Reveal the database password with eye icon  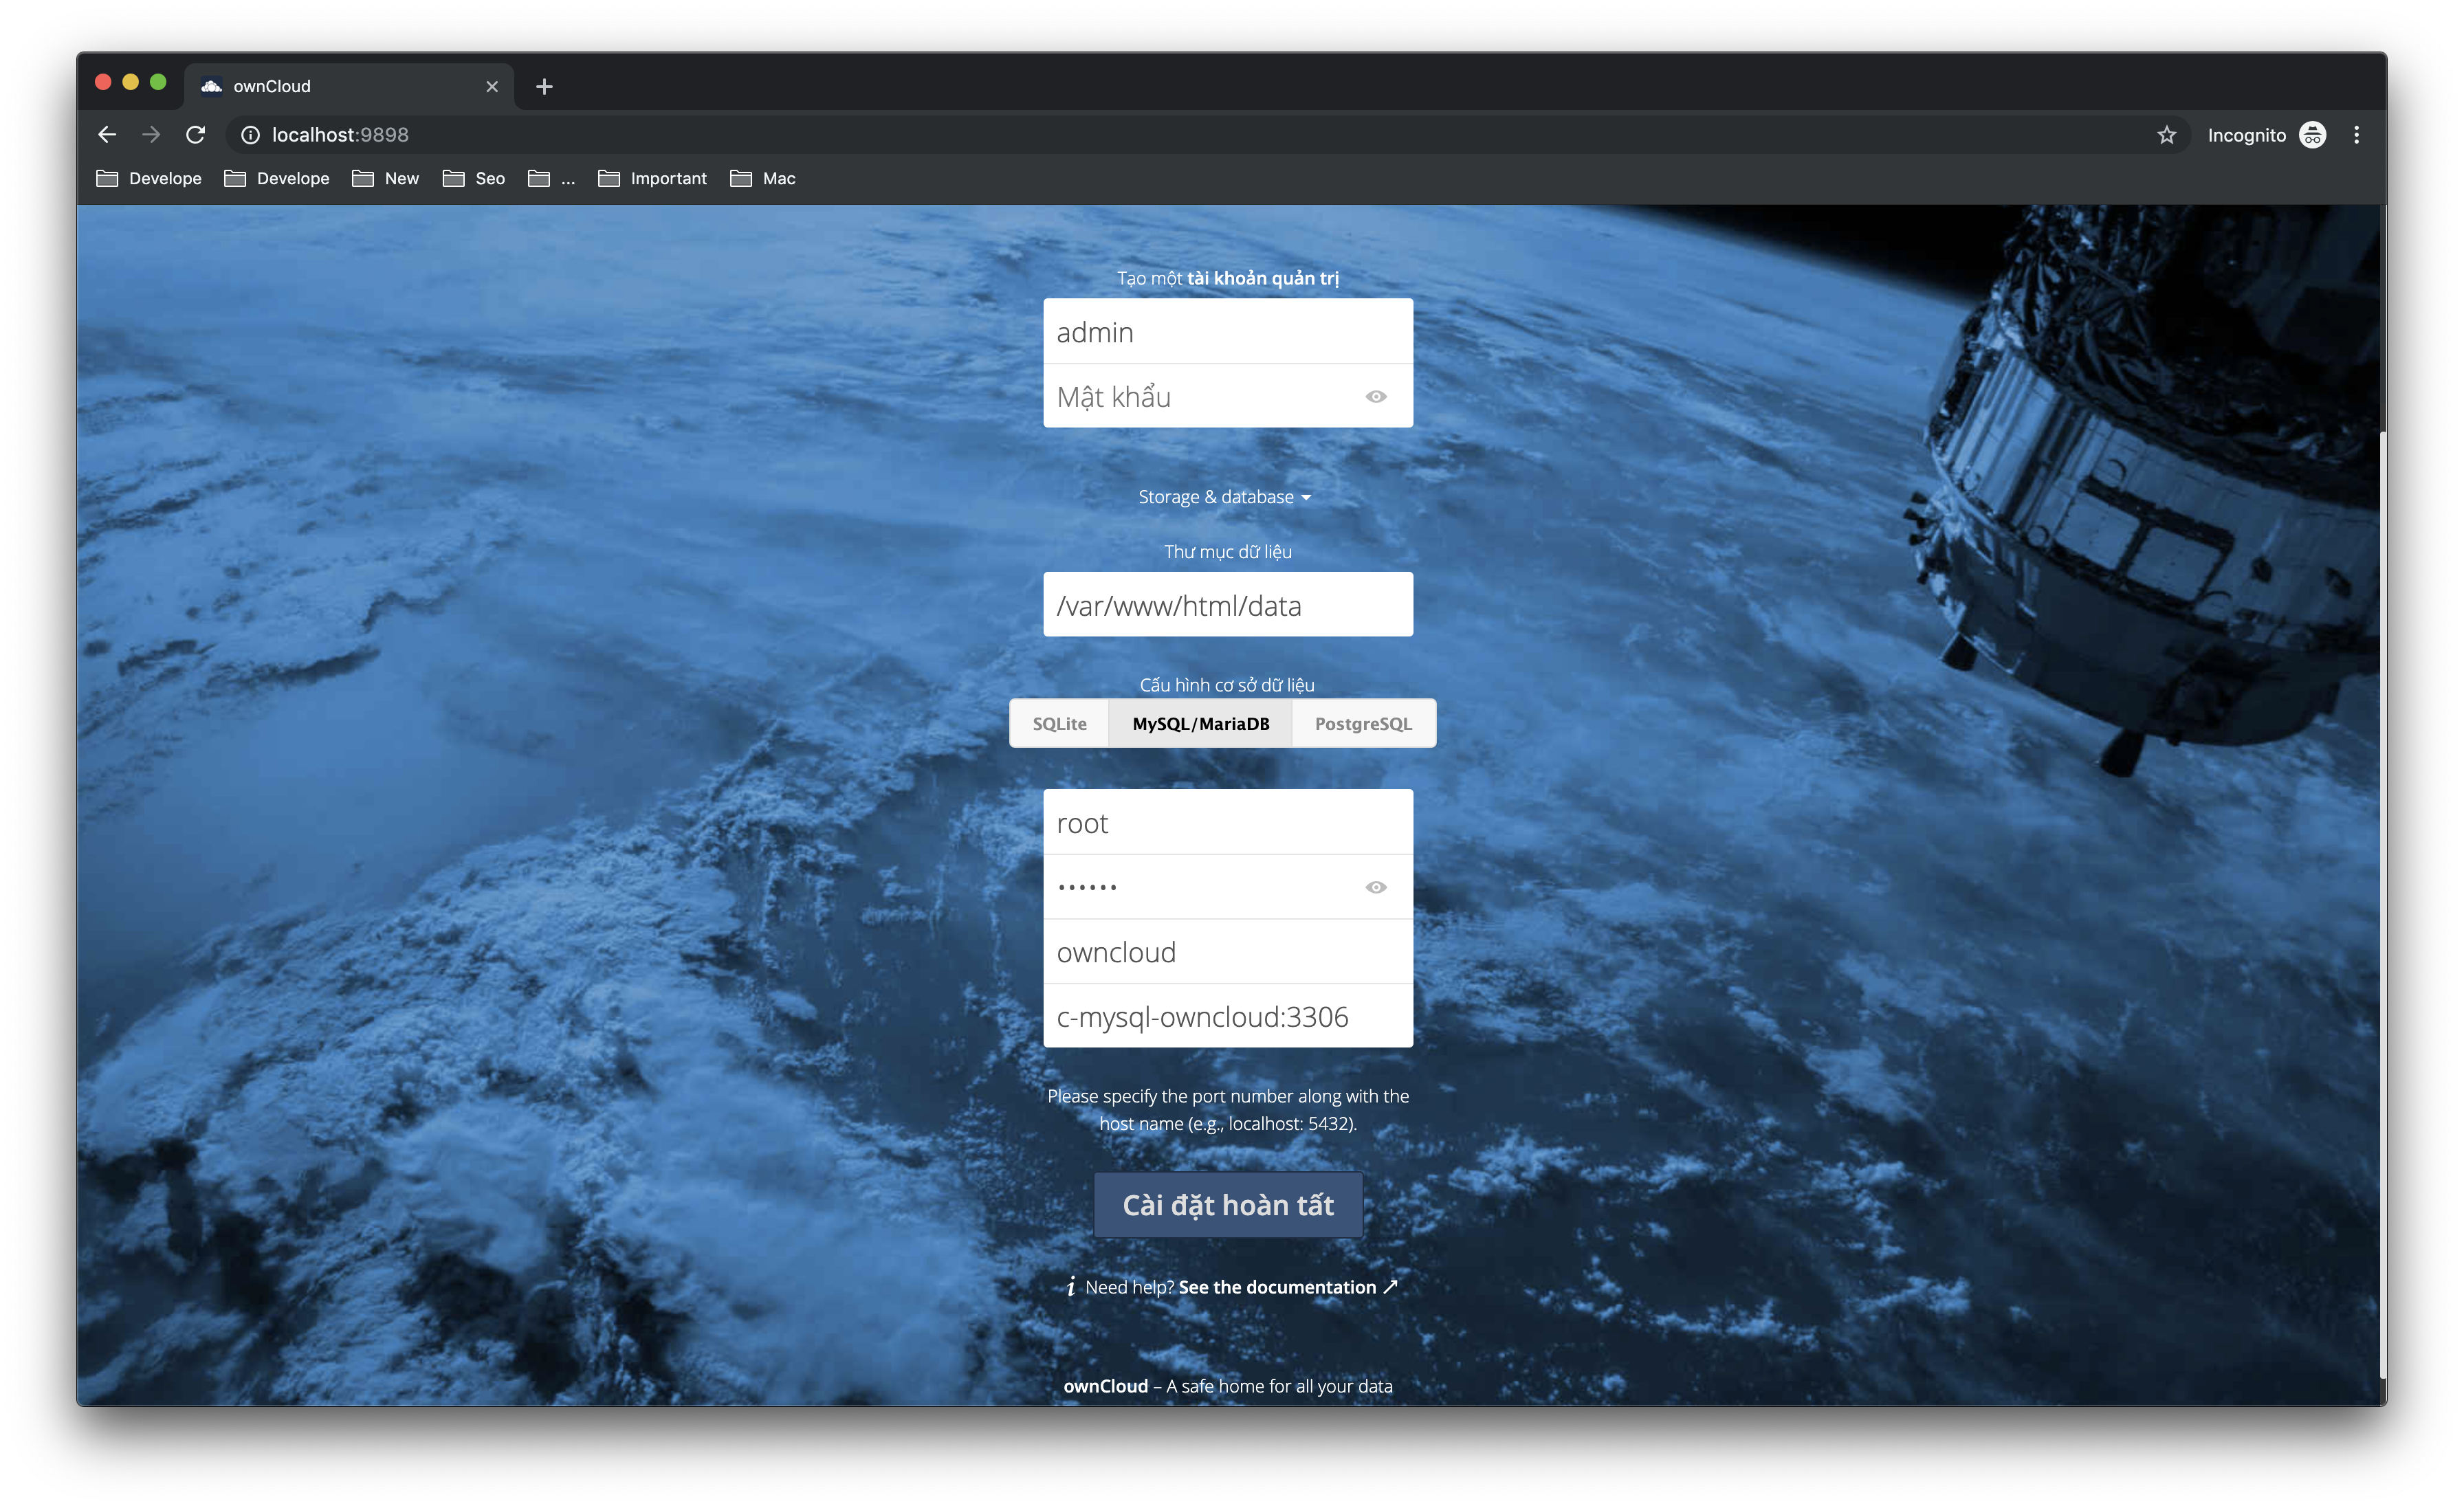tap(1375, 887)
